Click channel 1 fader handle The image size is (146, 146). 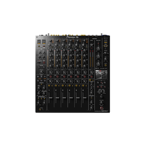51,98
